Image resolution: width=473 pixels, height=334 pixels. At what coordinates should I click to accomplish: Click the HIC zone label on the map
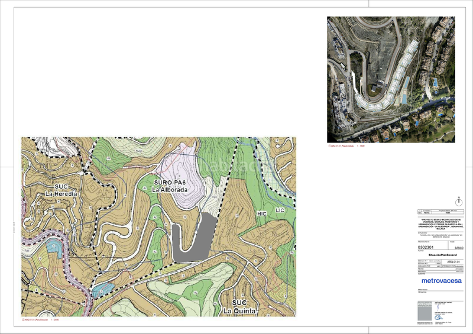[x=262, y=214]
